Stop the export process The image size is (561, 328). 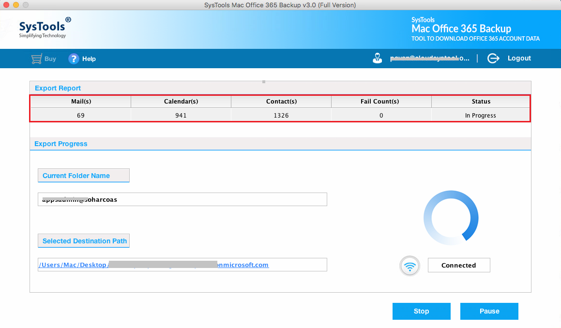(x=422, y=311)
